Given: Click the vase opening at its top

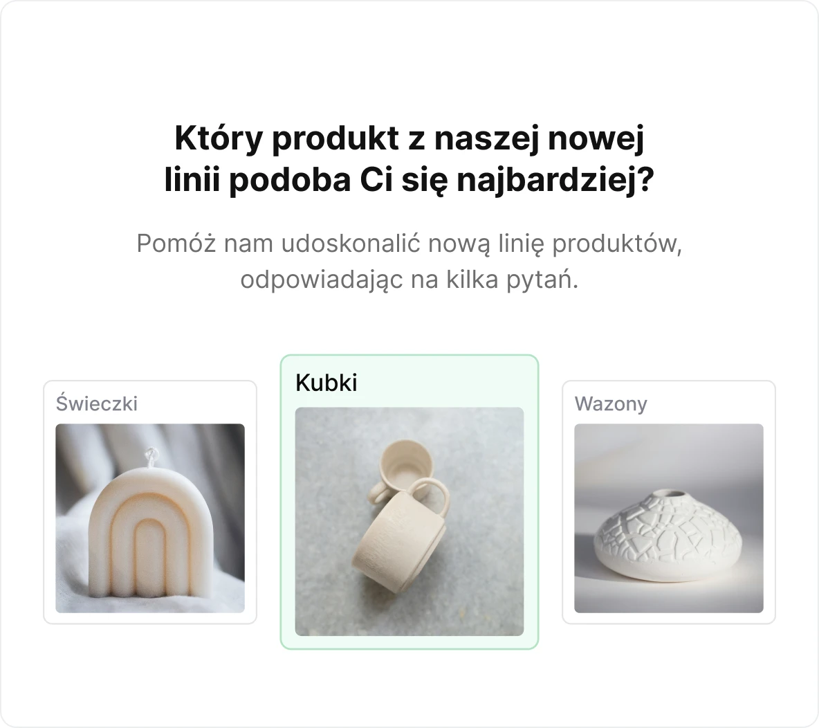Looking at the screenshot, I should click(x=670, y=493).
